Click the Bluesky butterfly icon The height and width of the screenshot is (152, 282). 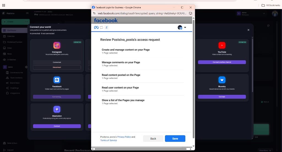coord(222,80)
